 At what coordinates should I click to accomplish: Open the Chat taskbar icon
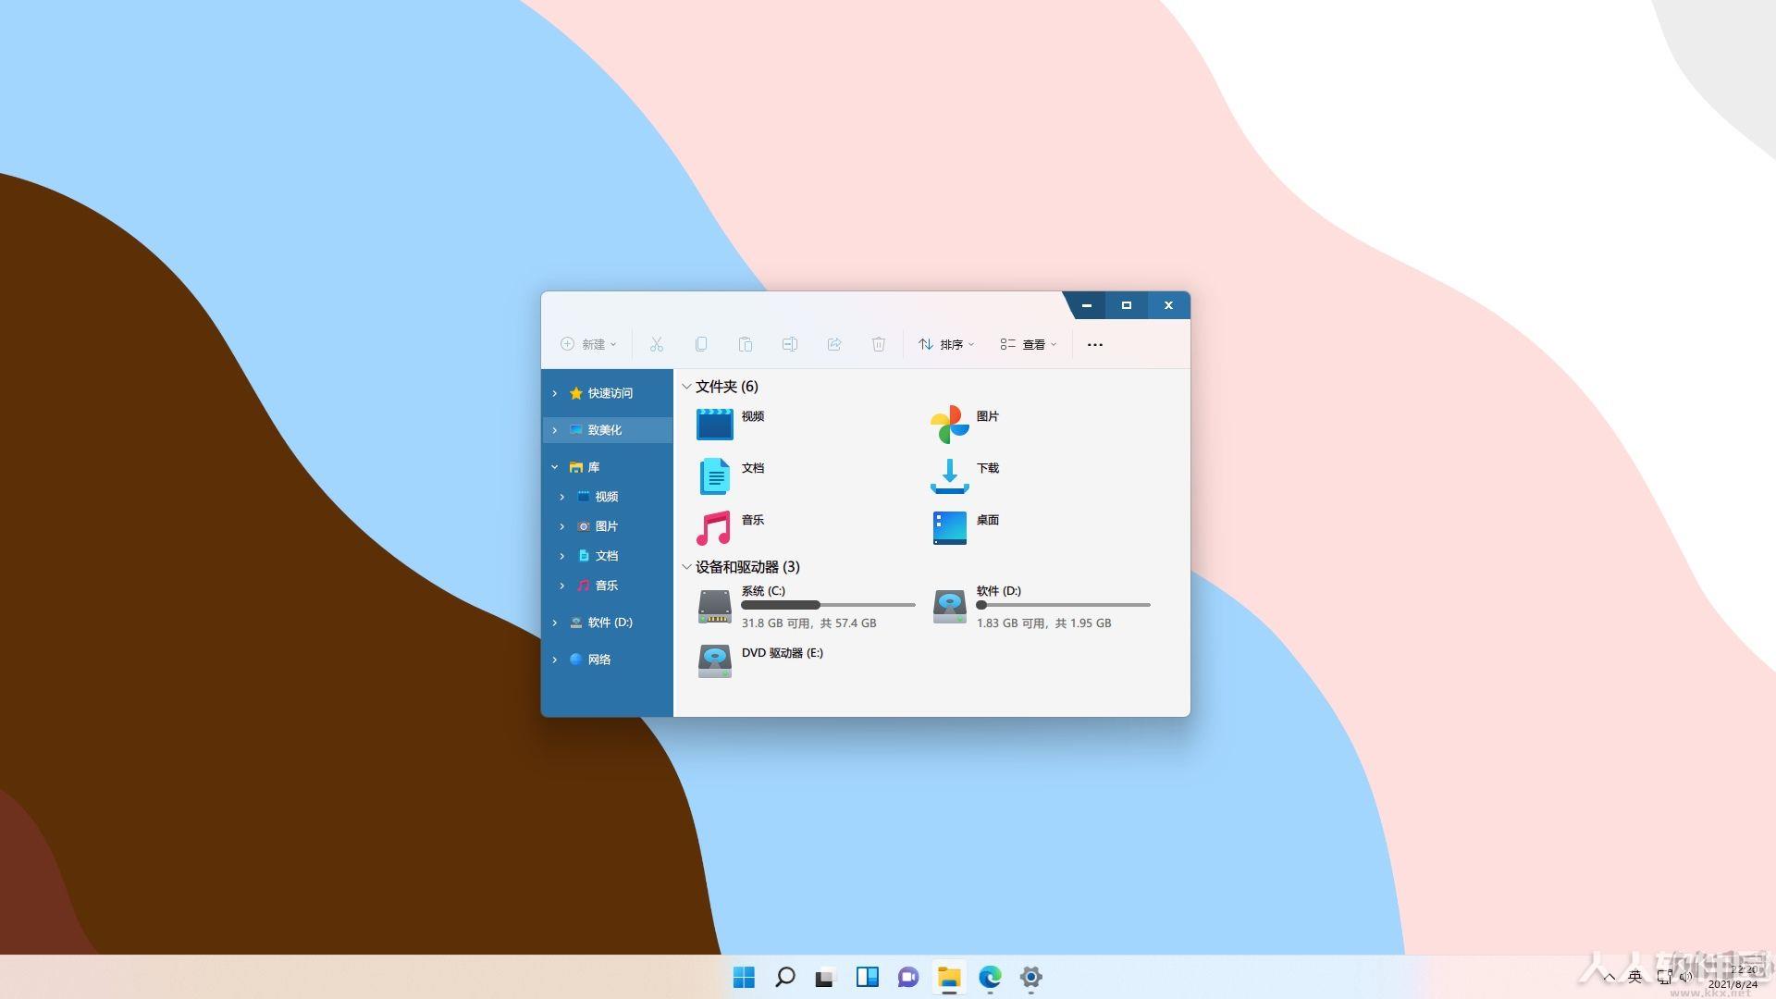point(907,977)
